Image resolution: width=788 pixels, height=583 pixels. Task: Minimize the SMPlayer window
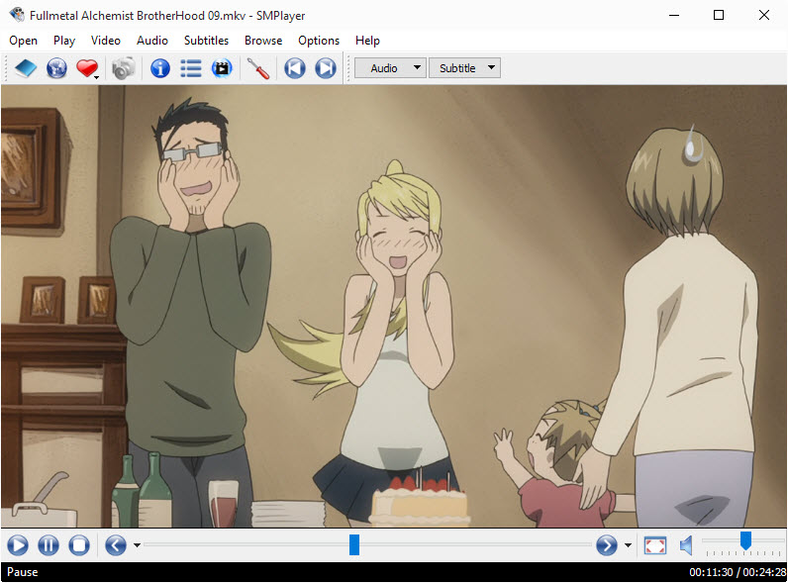tap(674, 15)
